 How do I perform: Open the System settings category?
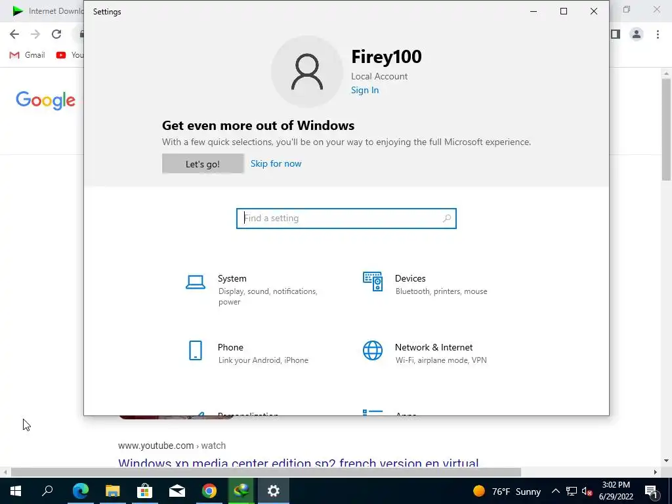tap(253, 289)
